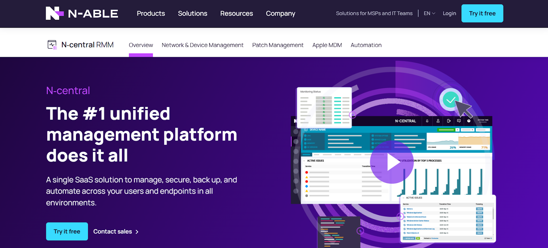Click the bell icon in the dashboard preview
This screenshot has width=548, height=248.
click(x=427, y=121)
